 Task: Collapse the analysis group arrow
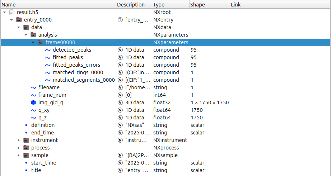coord(26,35)
